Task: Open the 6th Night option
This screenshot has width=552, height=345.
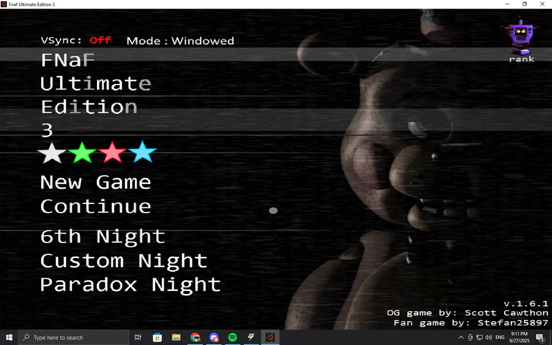Action: pyautogui.click(x=102, y=237)
